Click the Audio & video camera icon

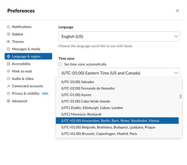click(x=8, y=79)
